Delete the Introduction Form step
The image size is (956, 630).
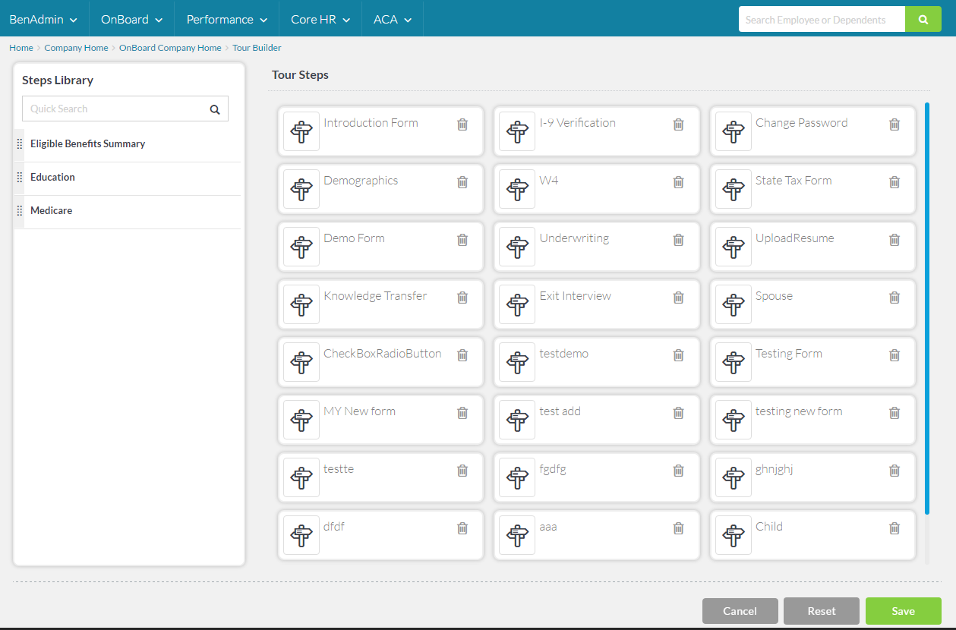coord(462,124)
